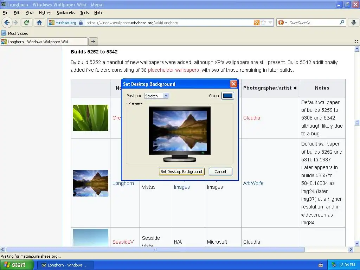Click the Builds 5252 to 5342 heading

coord(94,52)
